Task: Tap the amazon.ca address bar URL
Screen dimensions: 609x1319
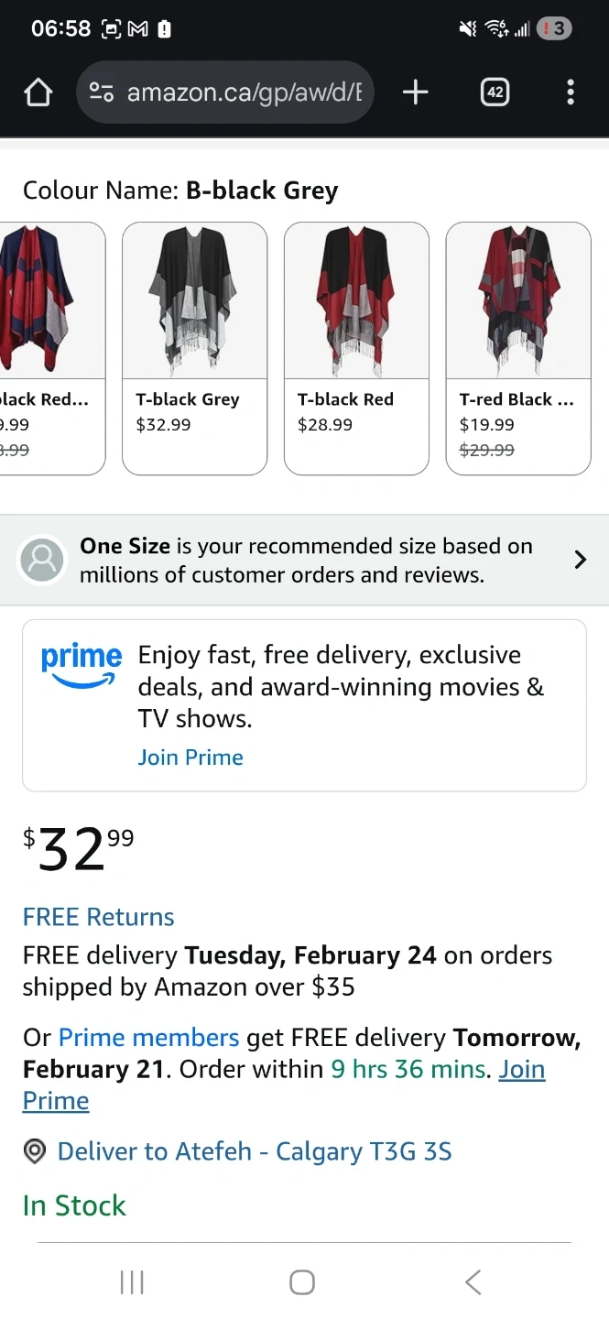Action: coord(244,93)
